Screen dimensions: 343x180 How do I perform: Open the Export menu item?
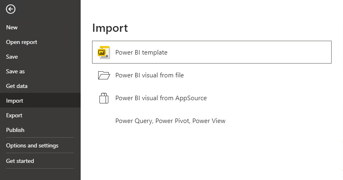coord(14,115)
